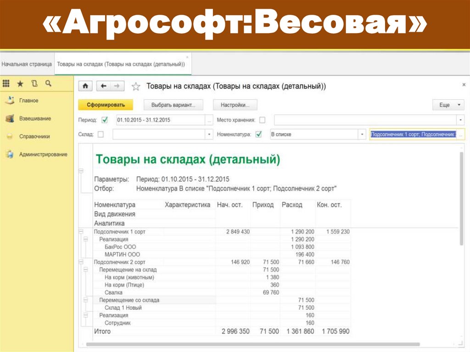470x352 pixels.
Task: Enable the Склад checkbox
Action: [101, 134]
